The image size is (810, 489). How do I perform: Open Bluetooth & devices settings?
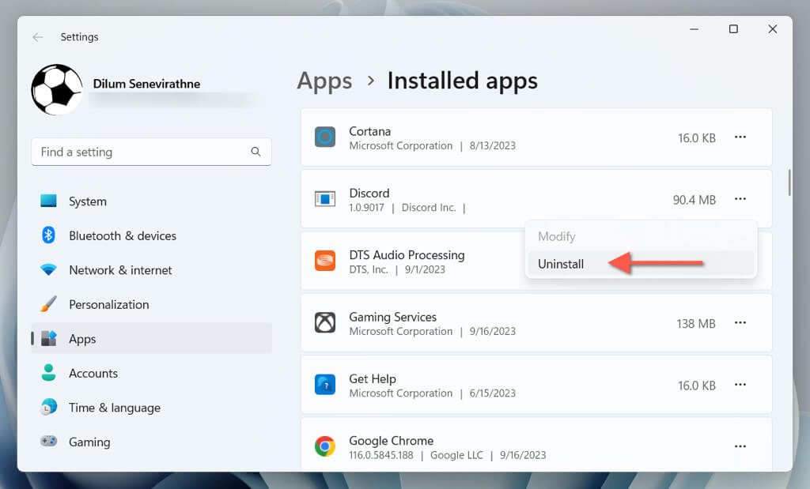pos(122,235)
